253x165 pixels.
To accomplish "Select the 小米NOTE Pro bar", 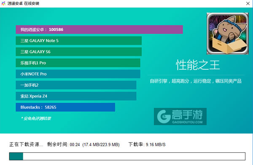I will pos(78,74).
